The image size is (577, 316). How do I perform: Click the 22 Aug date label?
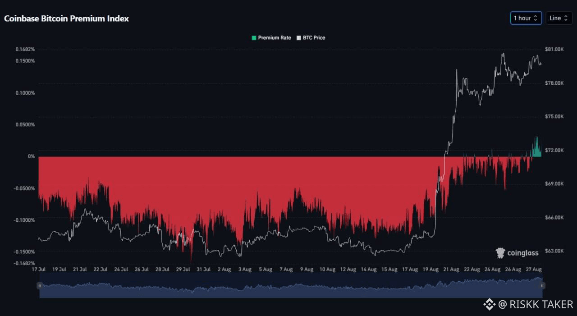[x=472, y=270]
